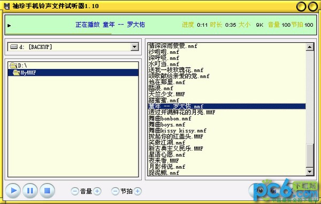Start playback with the round play button

tap(13, 191)
